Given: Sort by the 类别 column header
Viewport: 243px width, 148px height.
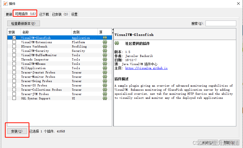Looking at the screenshot, I should point(84,32).
